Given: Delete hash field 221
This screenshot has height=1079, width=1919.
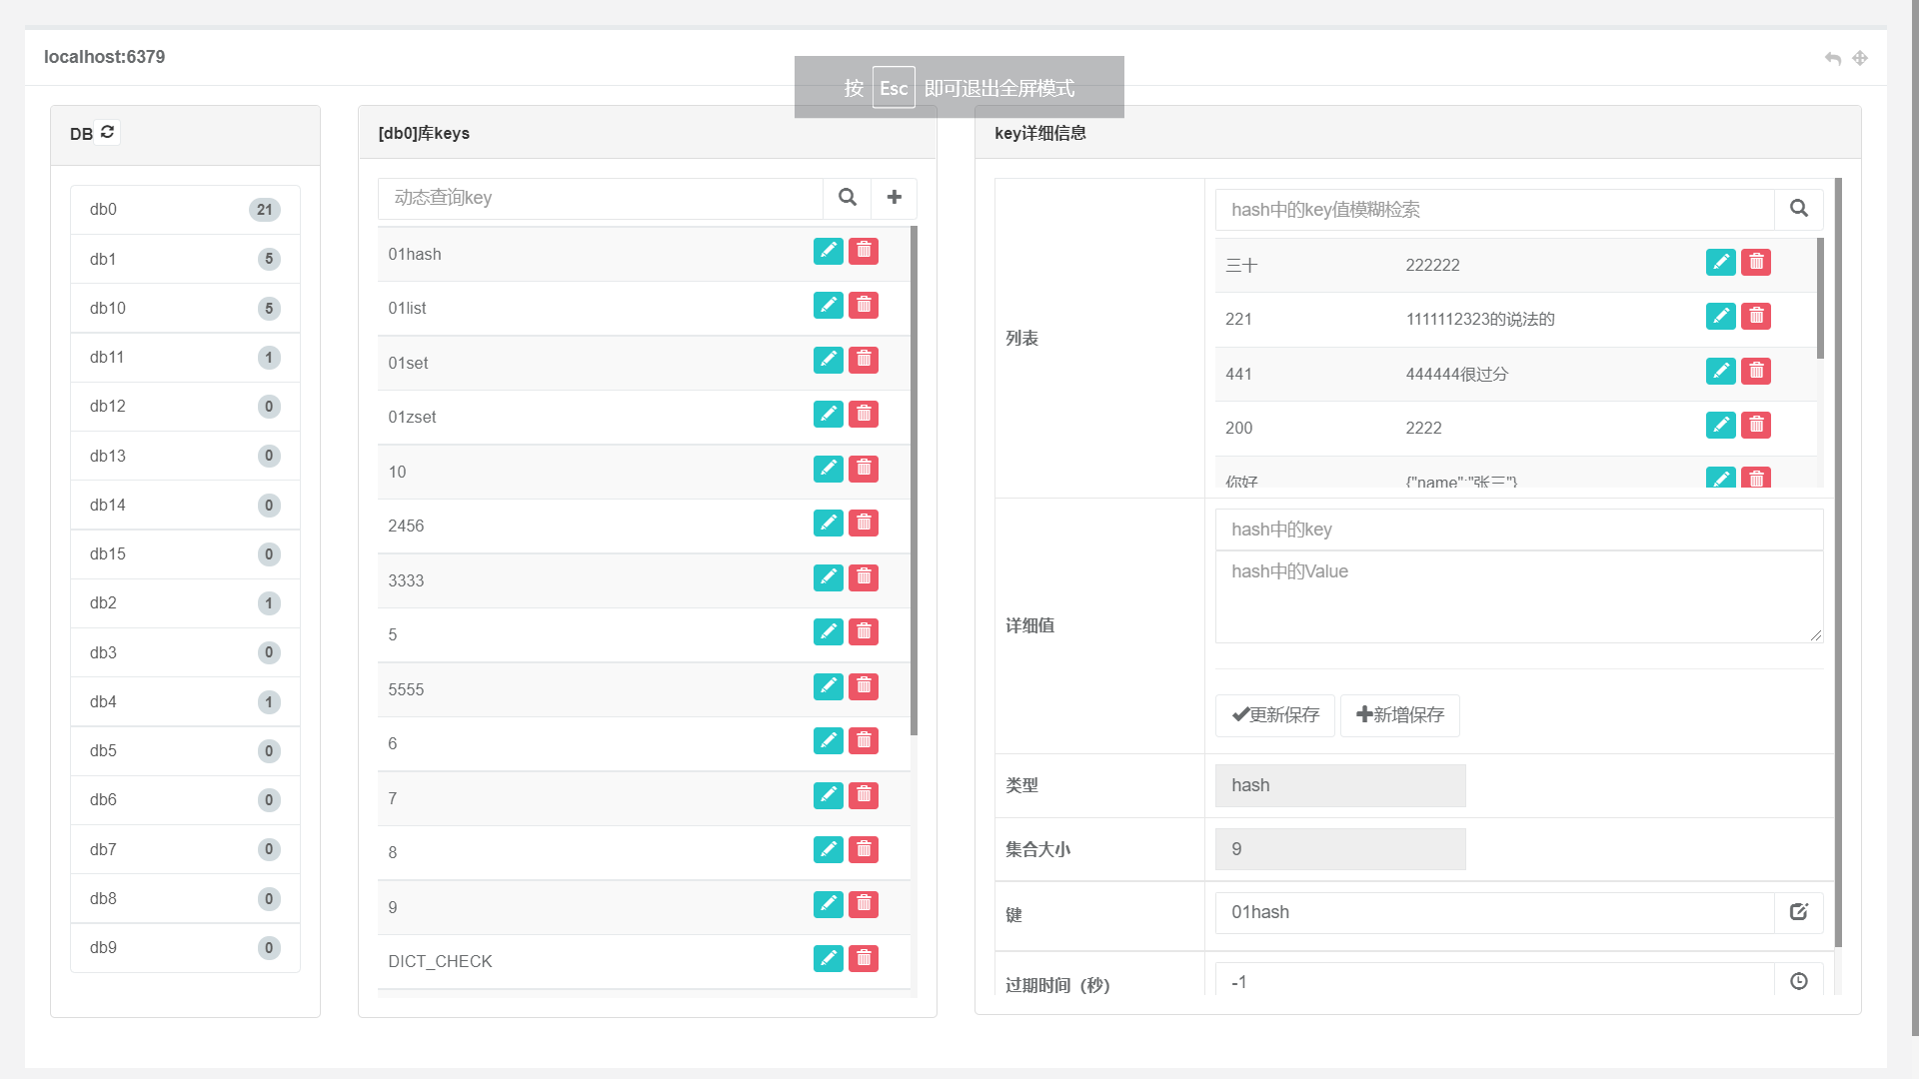Looking at the screenshot, I should tap(1756, 317).
